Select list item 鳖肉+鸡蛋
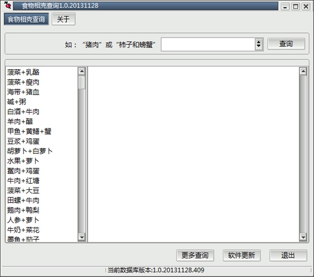Image resolution: width=314 pixels, height=277 pixels. coord(23,171)
